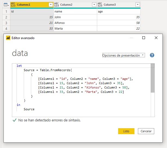Click the data type icon of Column3
This screenshot has height=148, width=167.
click(x=100, y=5)
